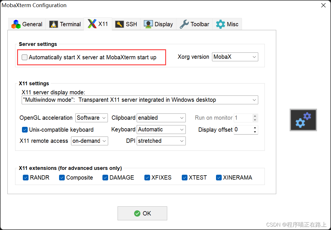Image resolution: width=331 pixels, height=230 pixels.
Task: Expand the DPI dropdown
Action: point(161,141)
